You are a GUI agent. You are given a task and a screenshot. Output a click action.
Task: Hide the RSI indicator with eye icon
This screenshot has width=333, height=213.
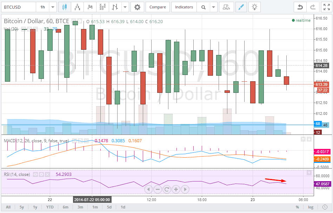(35, 174)
